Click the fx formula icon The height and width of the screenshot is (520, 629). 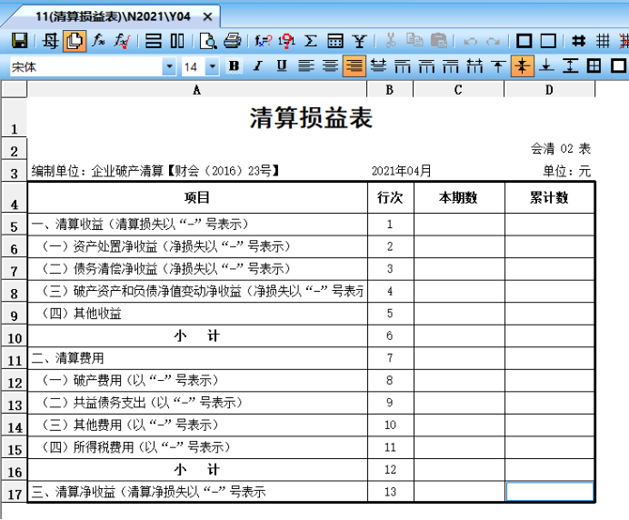coord(99,41)
